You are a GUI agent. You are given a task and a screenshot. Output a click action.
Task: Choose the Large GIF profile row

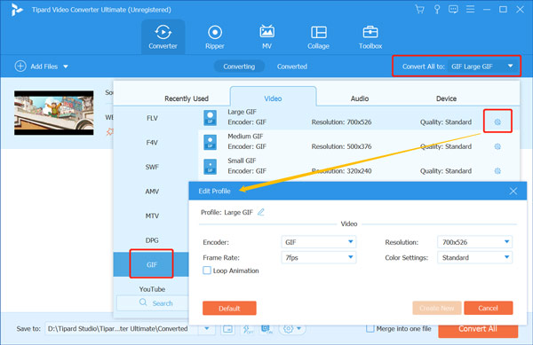pyautogui.click(x=359, y=117)
